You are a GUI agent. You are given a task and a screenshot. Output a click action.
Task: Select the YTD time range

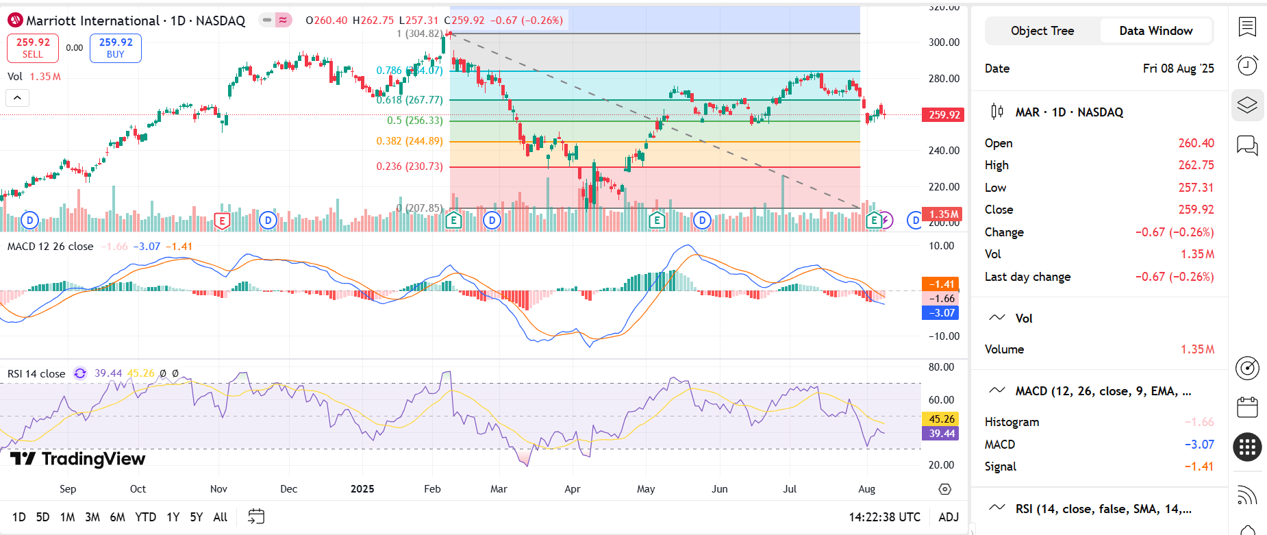[x=145, y=517]
